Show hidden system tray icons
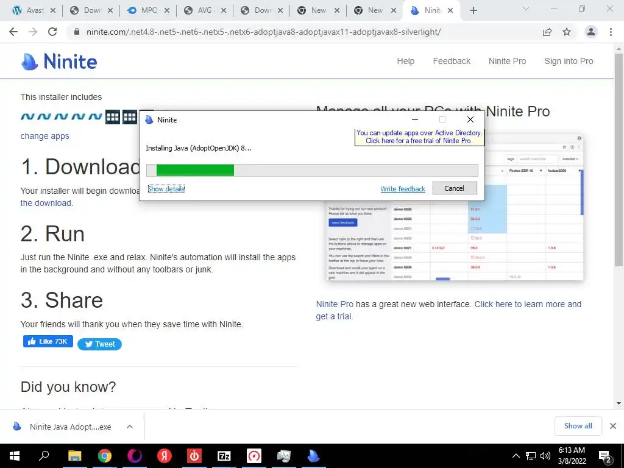Screen dimensions: 624x468 (516, 456)
